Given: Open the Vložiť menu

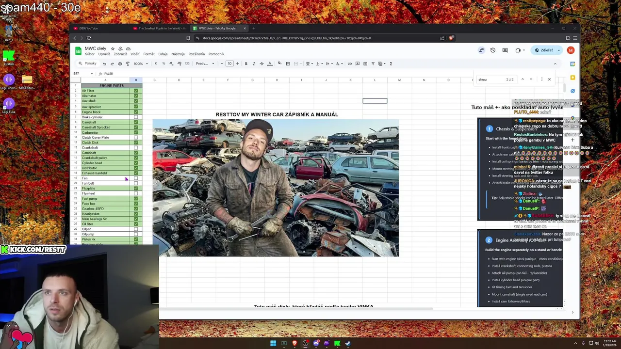Looking at the screenshot, I should pos(135,54).
